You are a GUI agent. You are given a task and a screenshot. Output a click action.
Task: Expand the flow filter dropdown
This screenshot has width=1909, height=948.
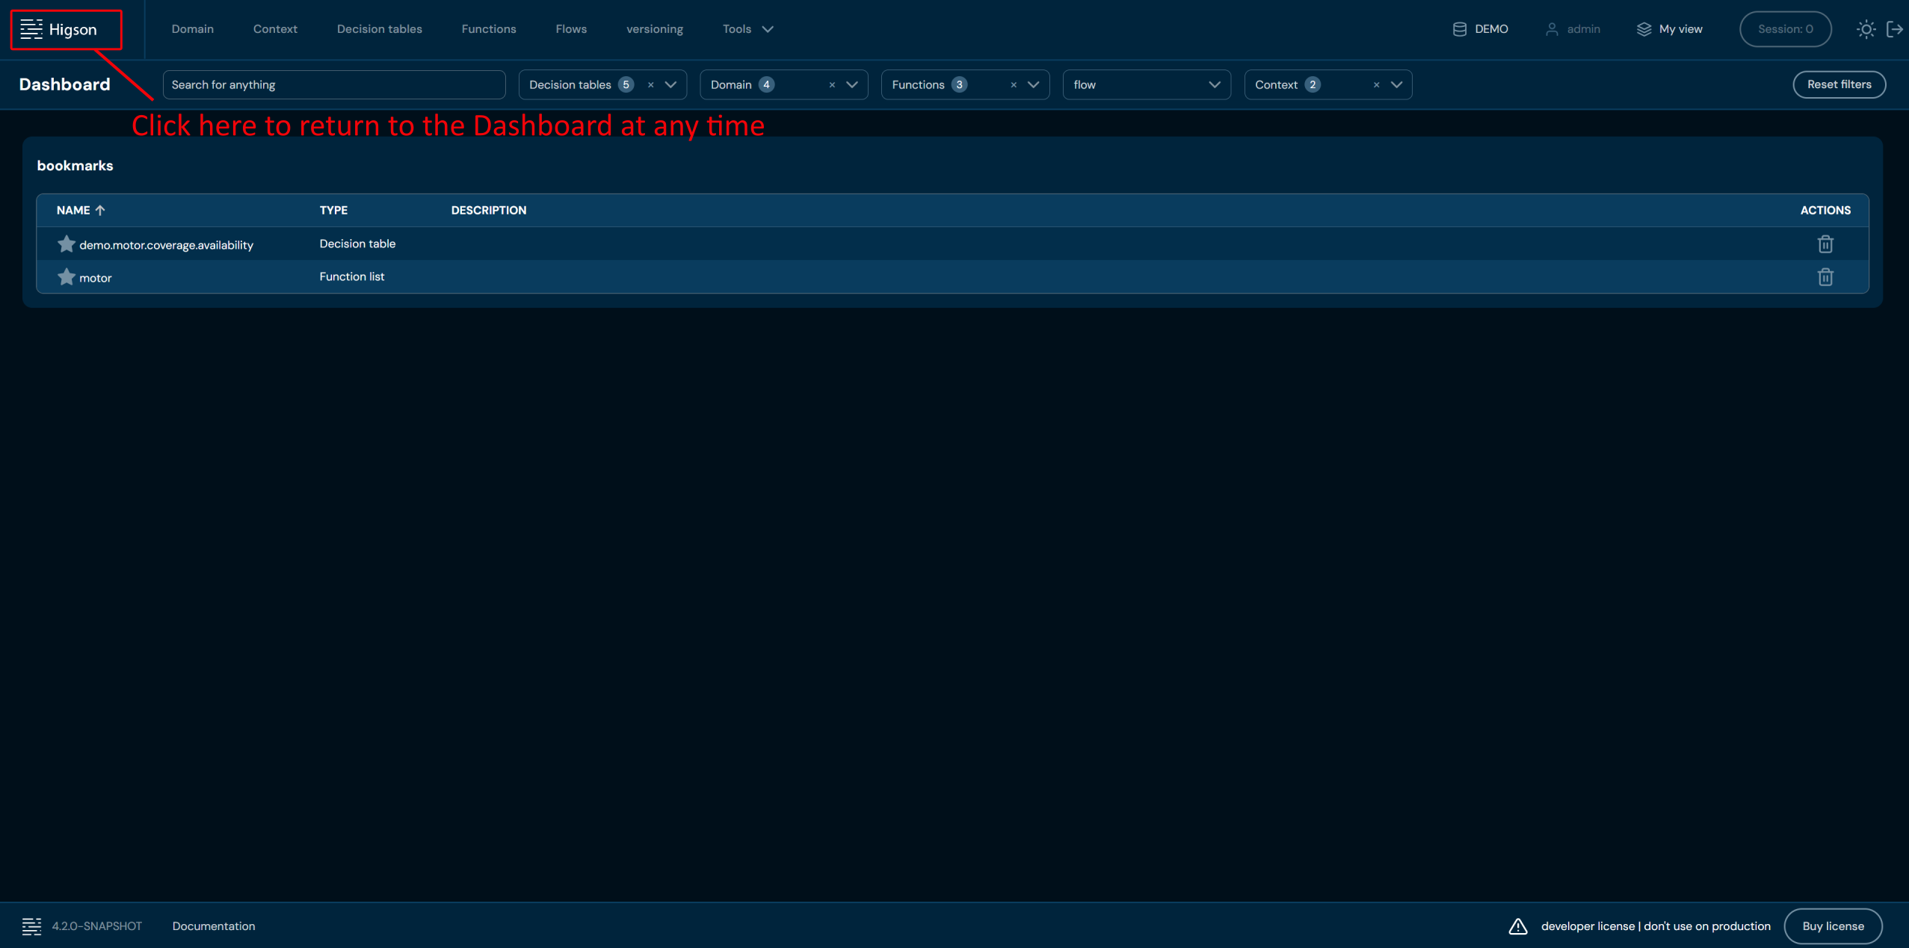click(x=1215, y=85)
